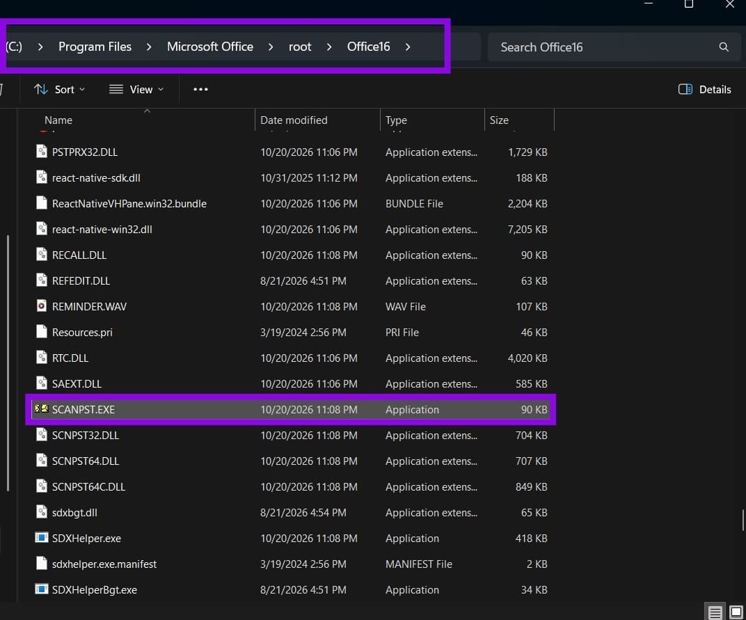
Task: Navigate to root breadcrumb folder
Action: pos(300,47)
